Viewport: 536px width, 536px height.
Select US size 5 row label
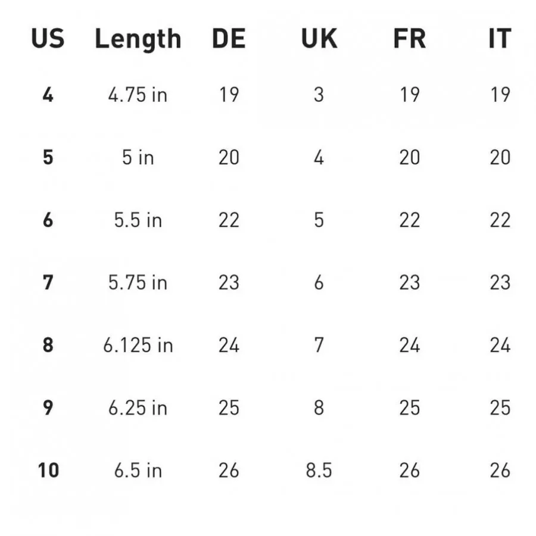[x=48, y=157]
